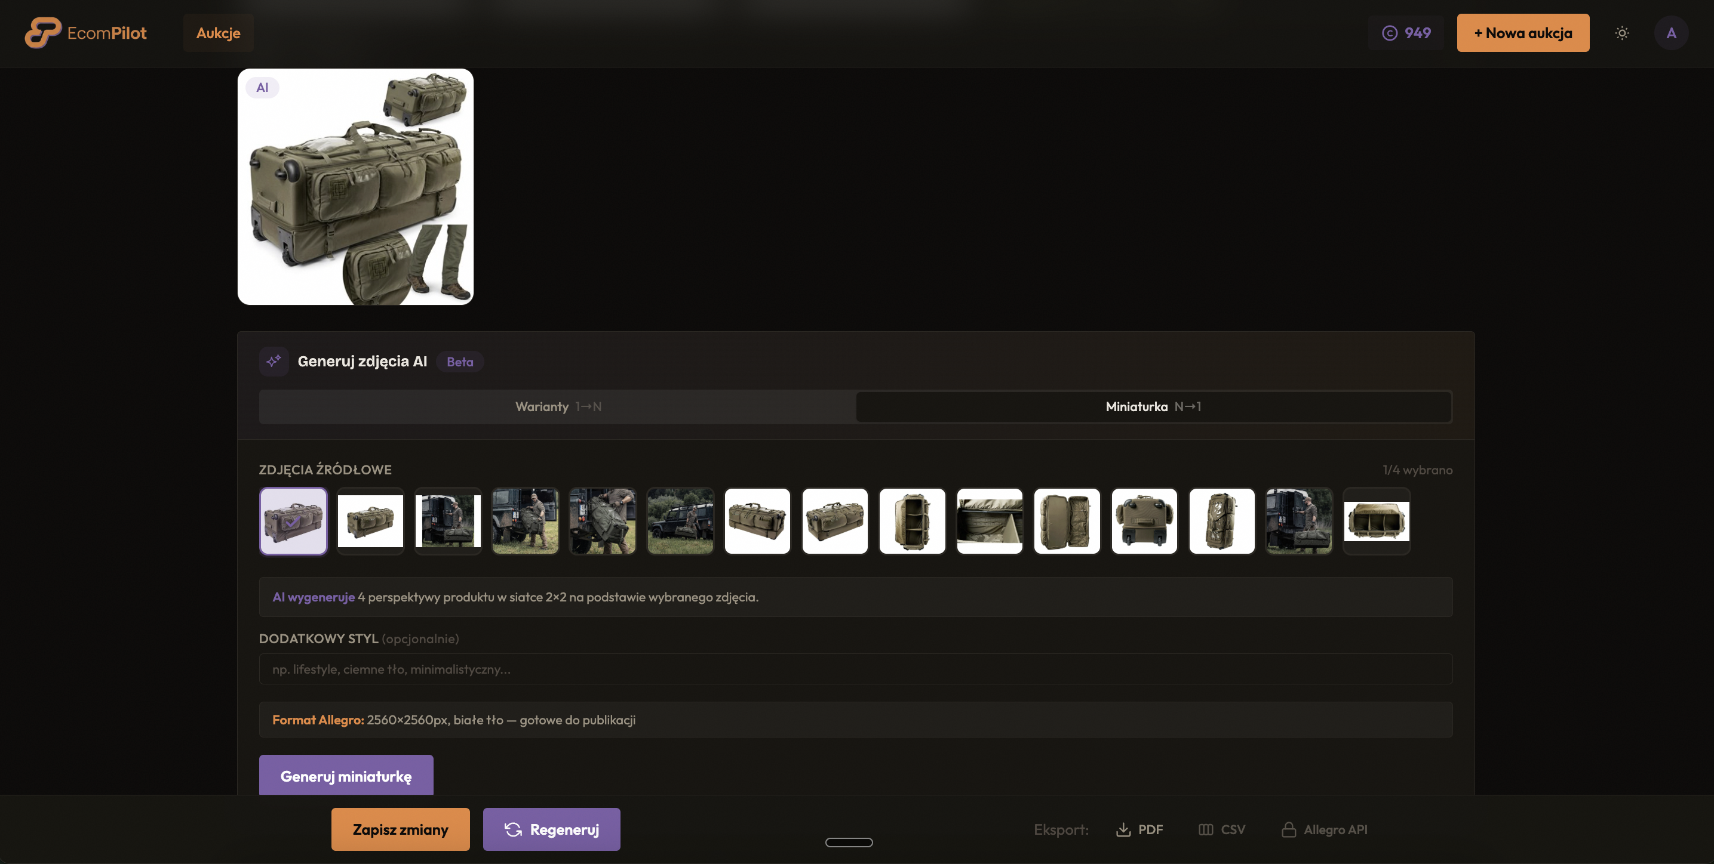The height and width of the screenshot is (864, 1714).
Task: Click the AI sparkles icon beside Generuj zdjęcia
Action: click(274, 361)
